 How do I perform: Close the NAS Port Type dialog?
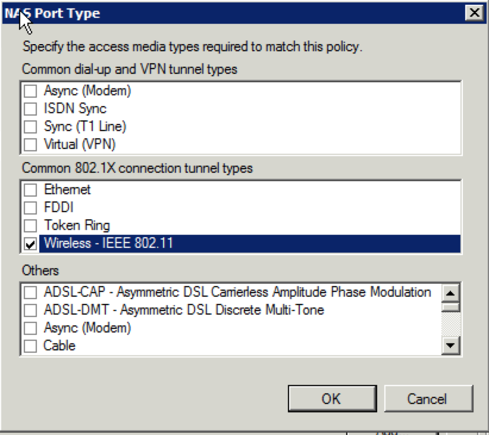pos(474,13)
